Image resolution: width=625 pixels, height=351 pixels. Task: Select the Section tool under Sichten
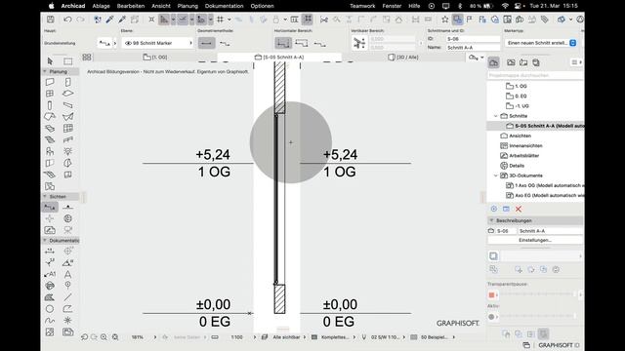click(x=50, y=207)
